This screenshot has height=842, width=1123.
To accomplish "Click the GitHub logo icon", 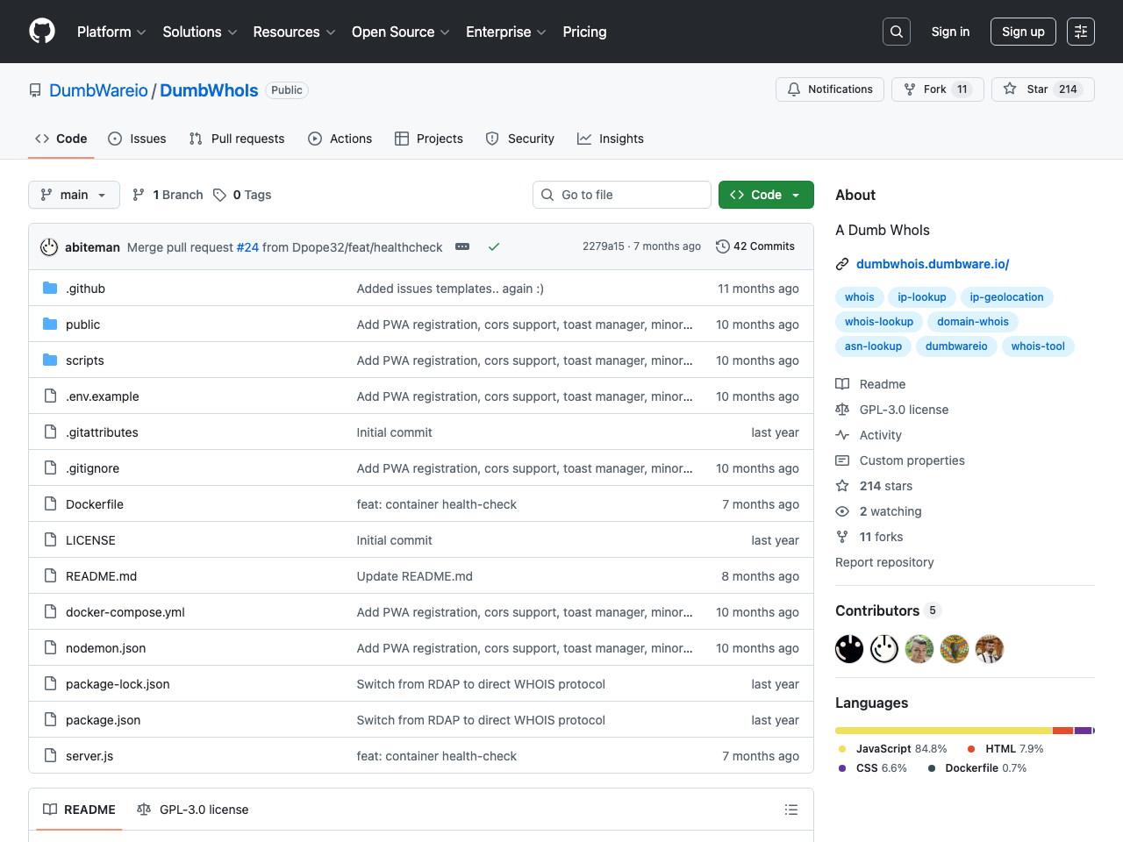I will 42,32.
